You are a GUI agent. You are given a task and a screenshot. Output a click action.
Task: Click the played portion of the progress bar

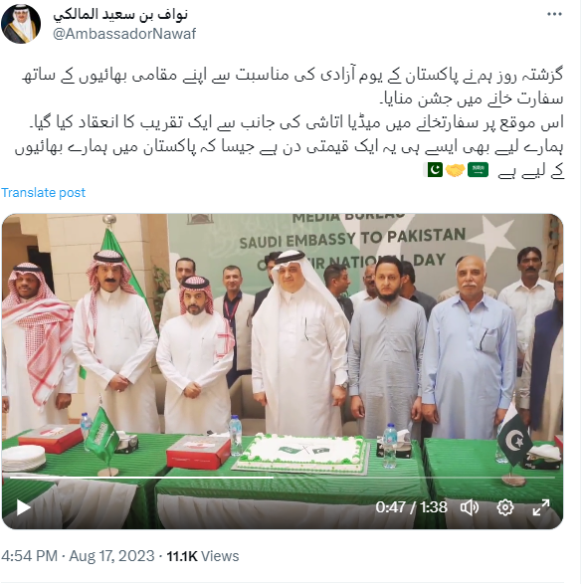(141, 478)
